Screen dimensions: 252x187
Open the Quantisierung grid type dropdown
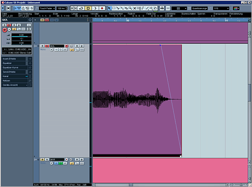(200, 8)
